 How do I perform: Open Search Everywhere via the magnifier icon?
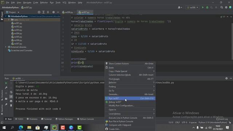point(222,7)
